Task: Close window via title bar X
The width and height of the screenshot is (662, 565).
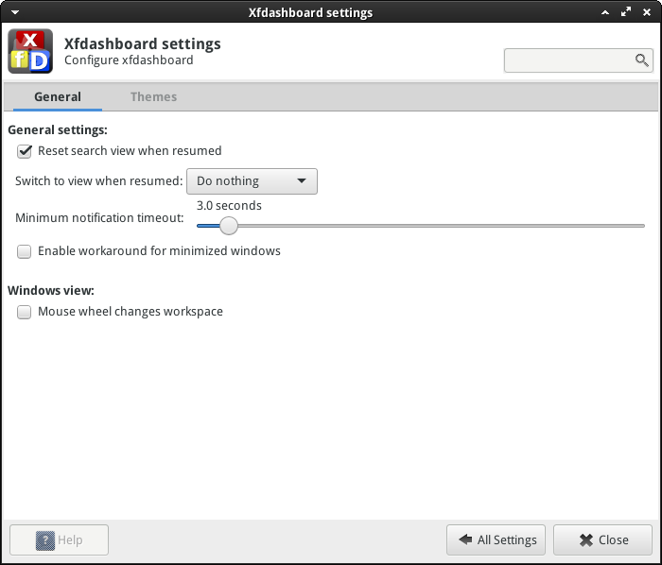Action: click(646, 12)
